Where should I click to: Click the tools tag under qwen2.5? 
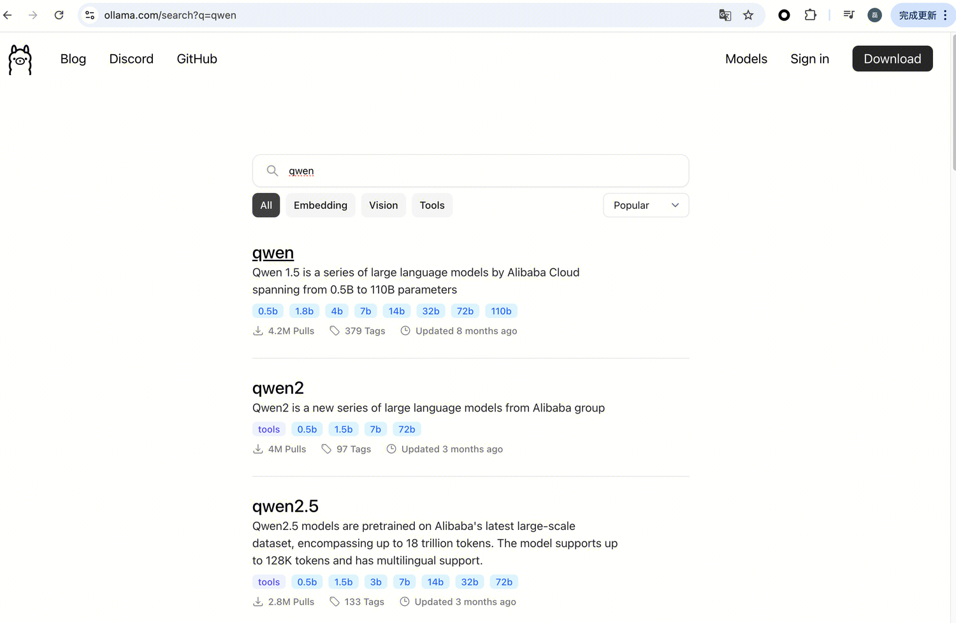point(269,582)
